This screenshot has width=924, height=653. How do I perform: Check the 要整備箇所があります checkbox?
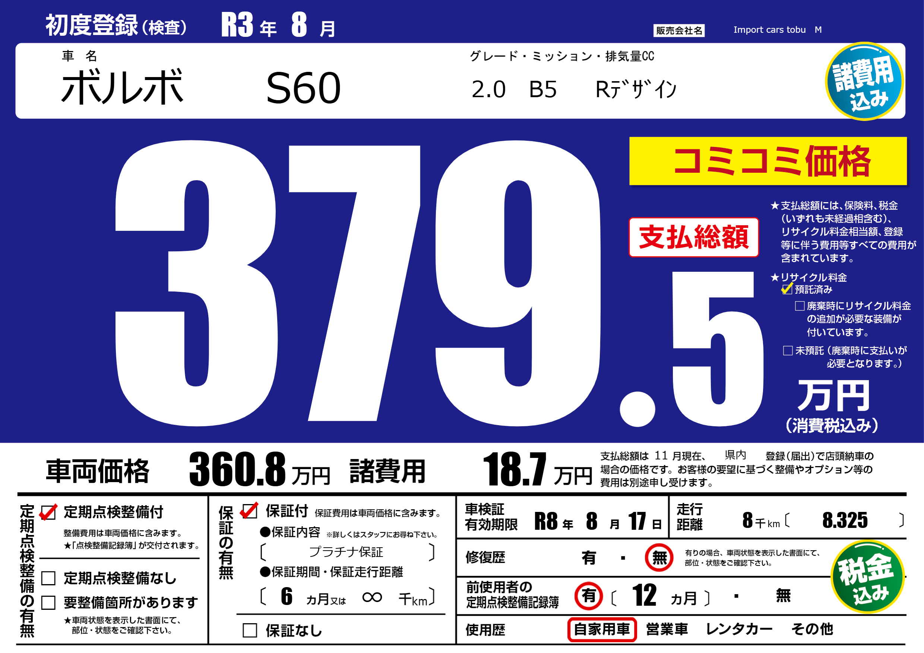pos(48,602)
